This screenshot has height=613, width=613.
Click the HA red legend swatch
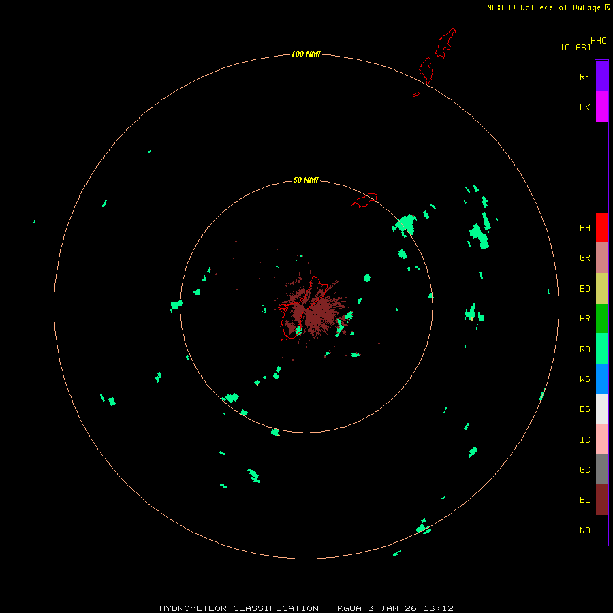[601, 227]
